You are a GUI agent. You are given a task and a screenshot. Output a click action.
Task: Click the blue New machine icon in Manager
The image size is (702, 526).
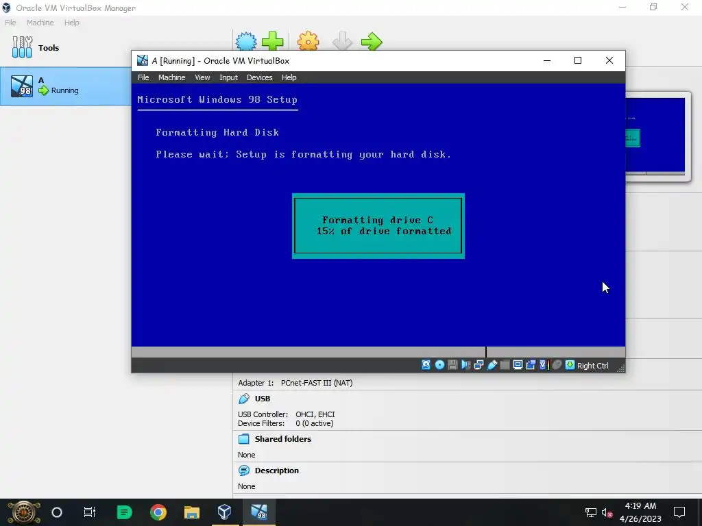[246, 41]
